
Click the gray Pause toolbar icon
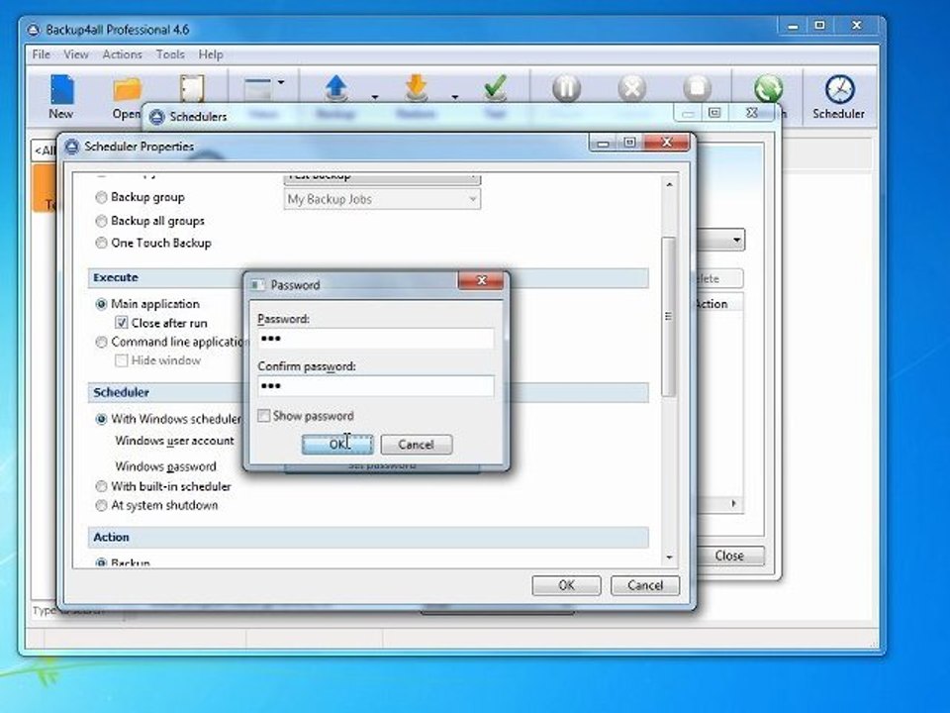(566, 88)
